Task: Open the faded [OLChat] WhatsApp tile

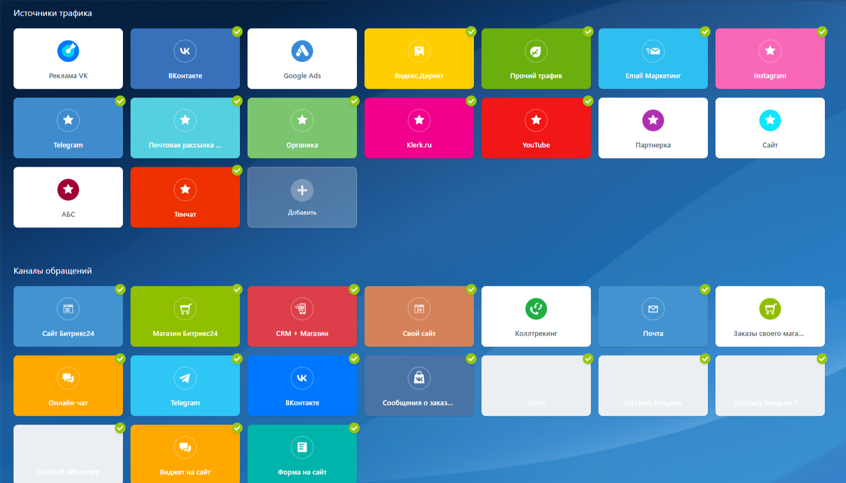Action: click(x=68, y=454)
